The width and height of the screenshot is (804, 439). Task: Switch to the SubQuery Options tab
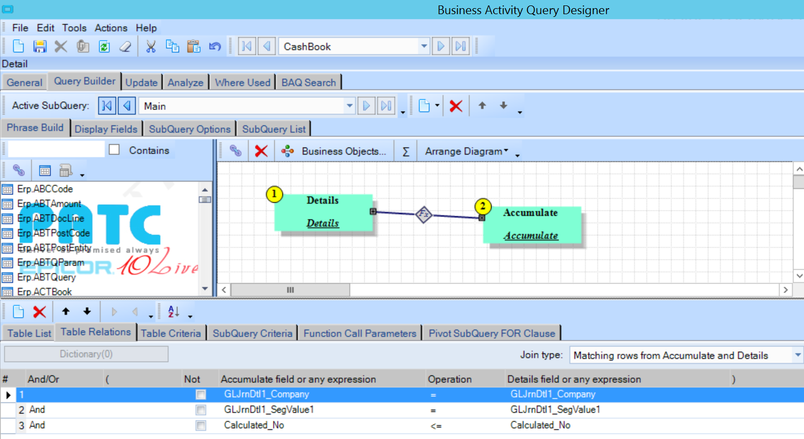(190, 129)
